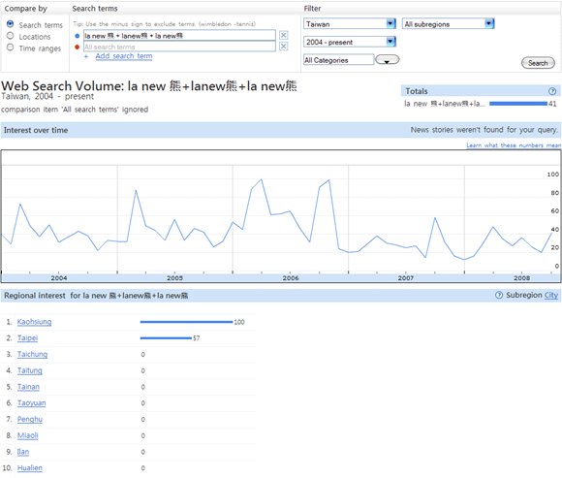Open the Regional interest help icon
The width and height of the screenshot is (562, 478).
[x=499, y=295]
